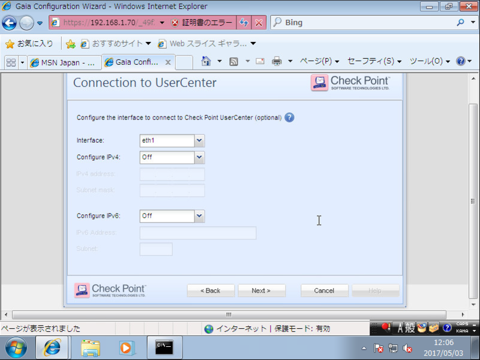
Task: Open the Safety (セーフティ(S)) menu
Action: pos(374,61)
